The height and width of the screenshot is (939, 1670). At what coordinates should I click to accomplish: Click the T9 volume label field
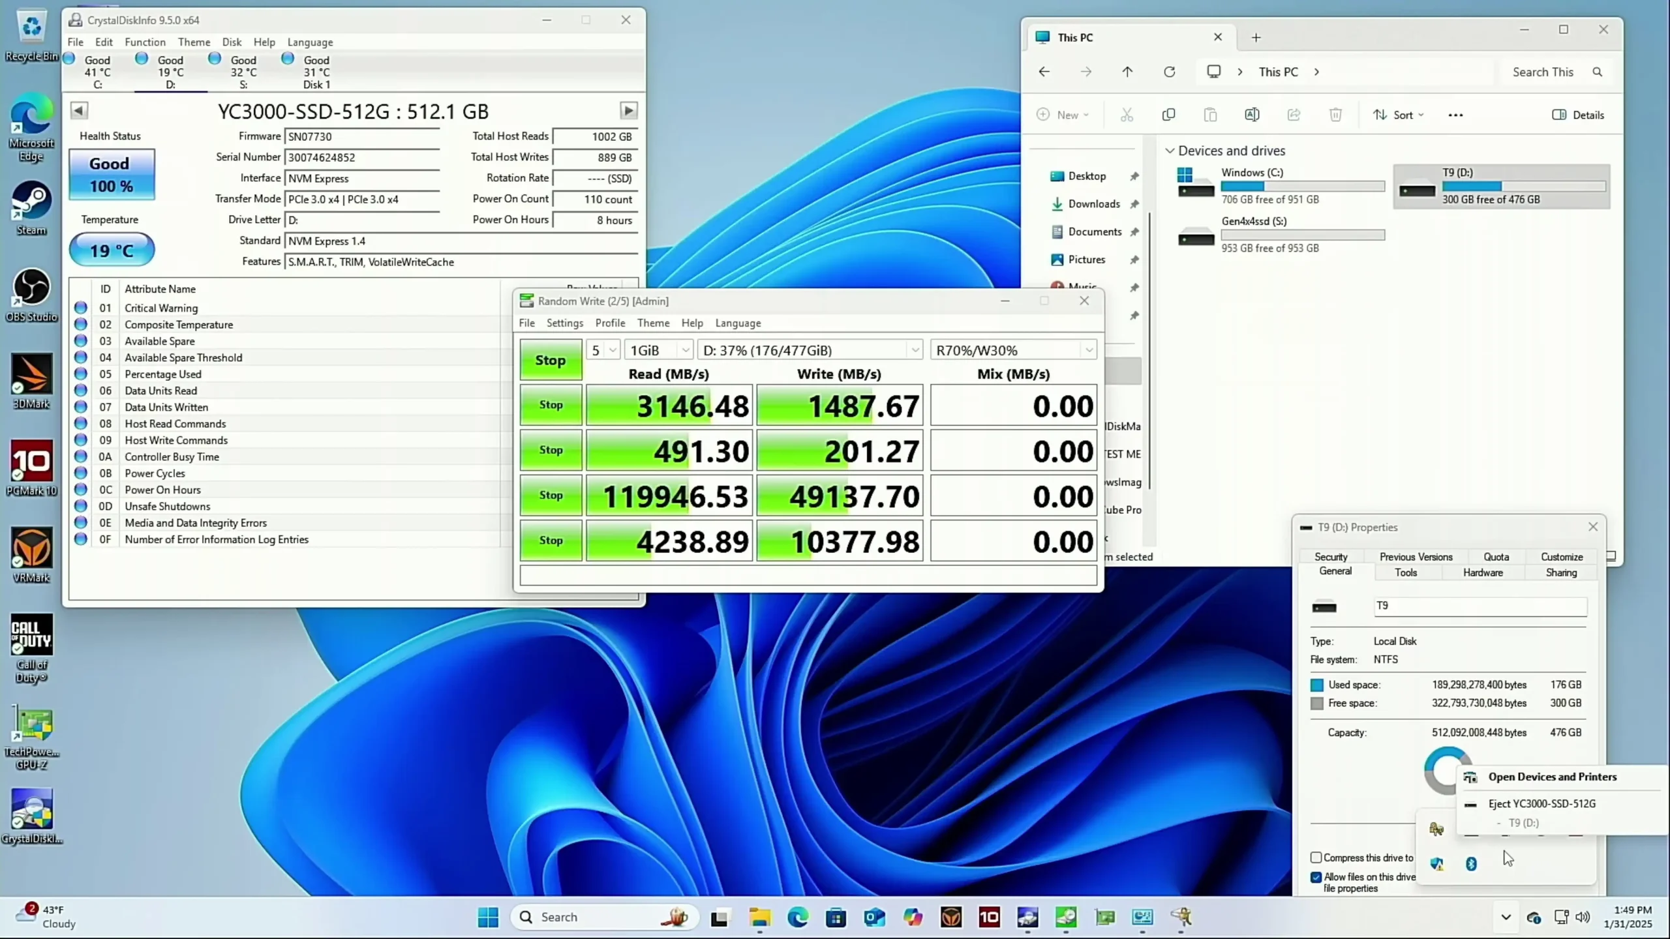(x=1480, y=606)
